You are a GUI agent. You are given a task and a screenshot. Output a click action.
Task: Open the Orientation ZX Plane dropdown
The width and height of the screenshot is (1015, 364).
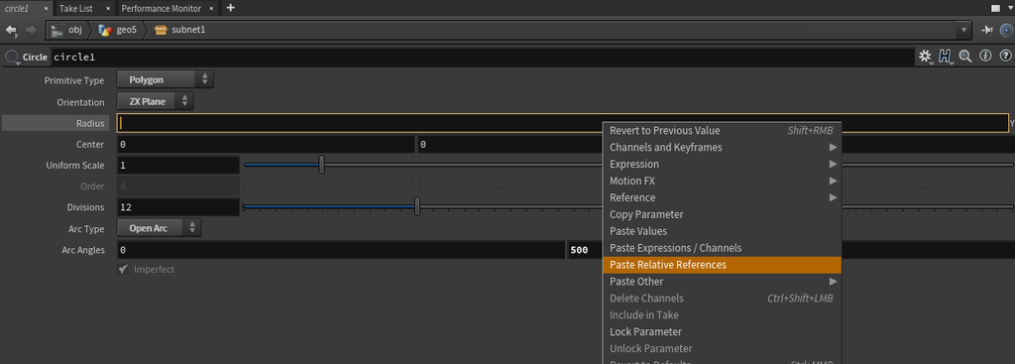click(x=156, y=102)
